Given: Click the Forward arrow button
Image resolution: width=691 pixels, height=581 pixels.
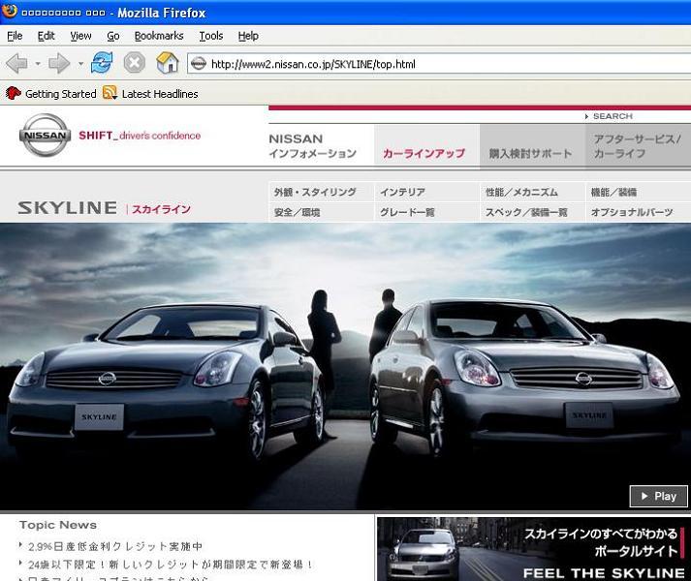Looking at the screenshot, I should [x=59, y=64].
